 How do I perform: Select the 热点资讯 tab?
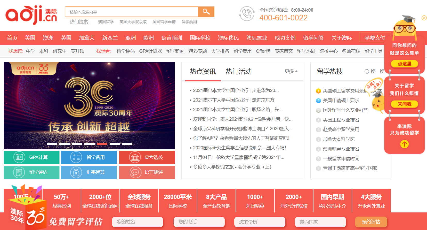[x=203, y=72]
